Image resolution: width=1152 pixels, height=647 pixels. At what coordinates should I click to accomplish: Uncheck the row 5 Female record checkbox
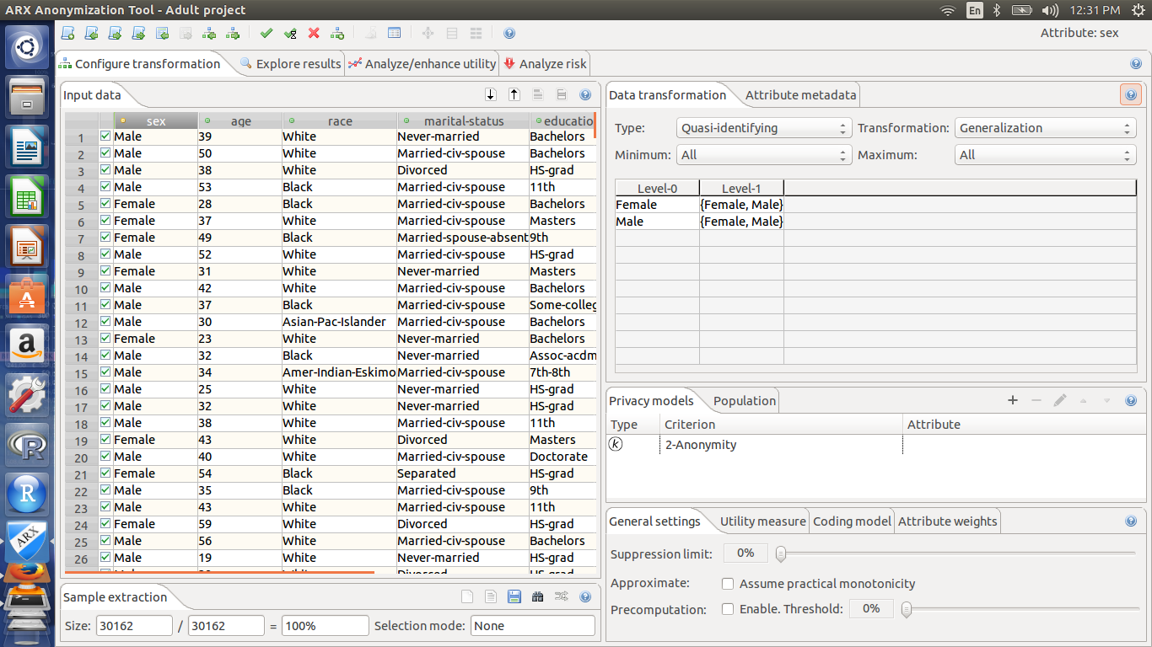pos(105,204)
